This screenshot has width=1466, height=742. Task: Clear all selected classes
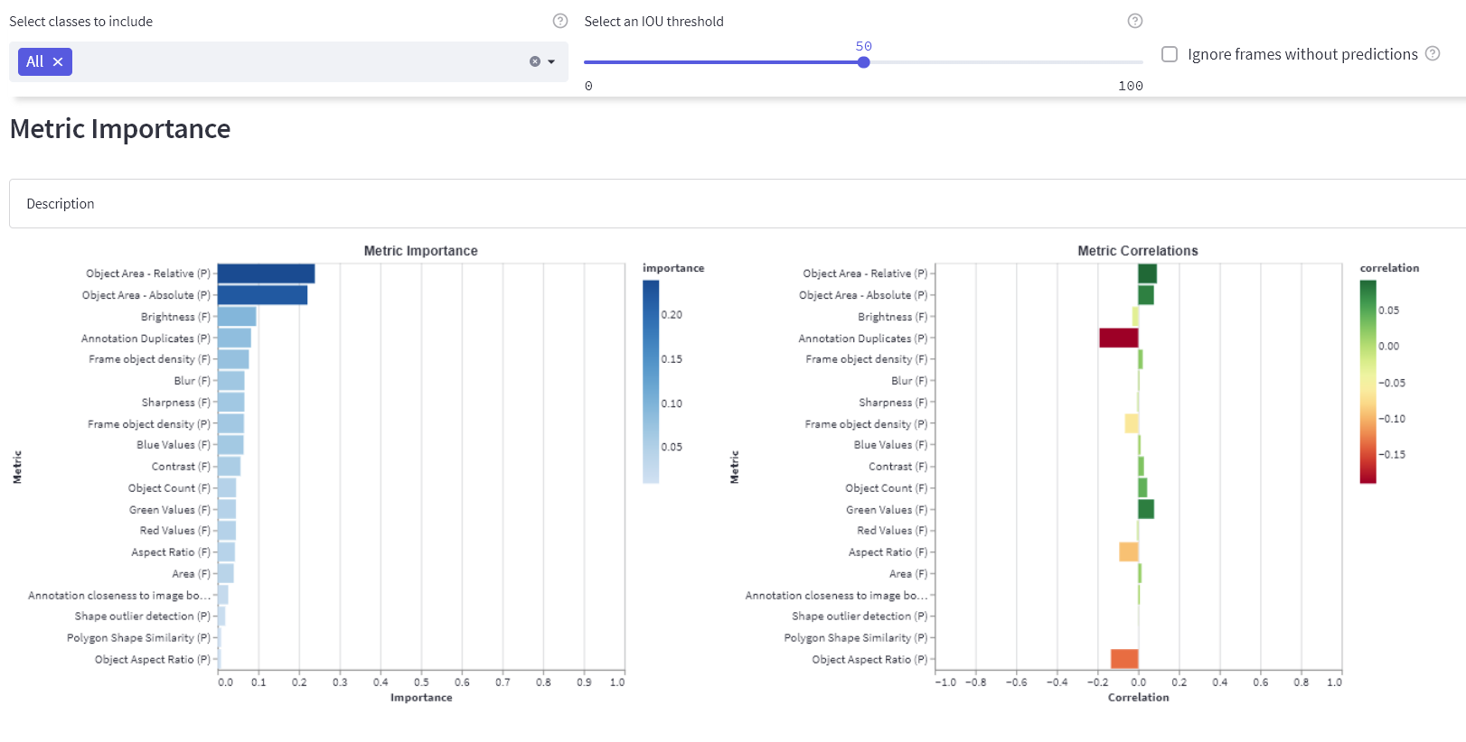(535, 61)
